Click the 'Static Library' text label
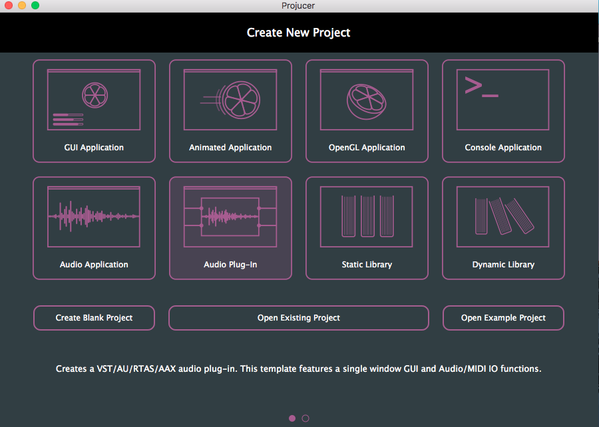Image resolution: width=599 pixels, height=427 pixels. (x=367, y=265)
